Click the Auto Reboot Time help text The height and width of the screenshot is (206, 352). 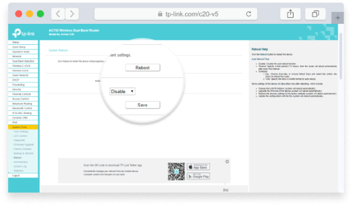[x=260, y=59]
